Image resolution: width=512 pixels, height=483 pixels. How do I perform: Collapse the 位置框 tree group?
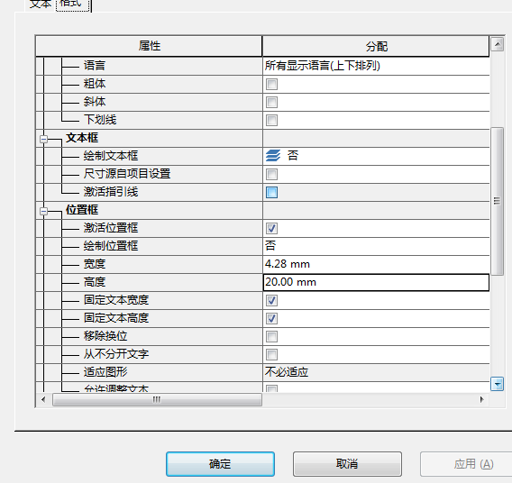[x=44, y=212]
